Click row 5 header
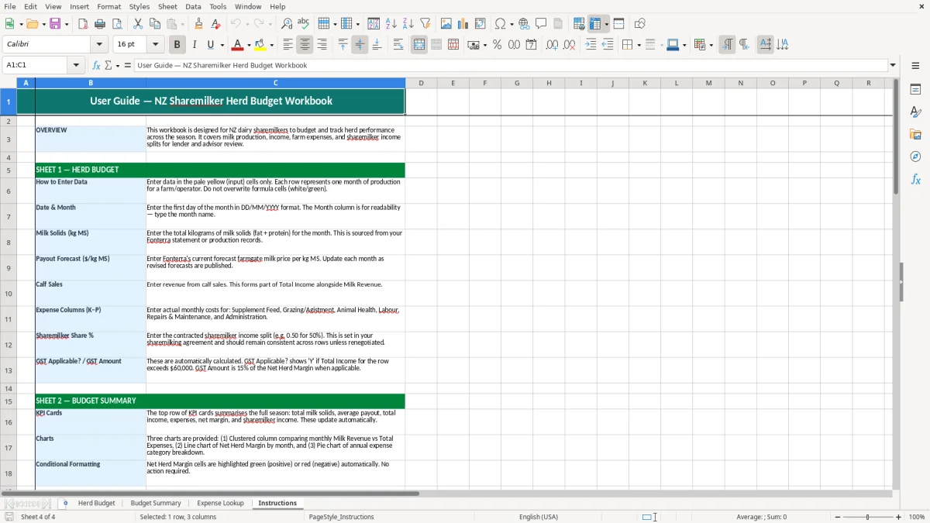Viewport: 930px width, 523px height. click(9, 170)
